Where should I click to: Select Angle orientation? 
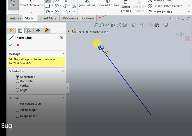point(17,90)
